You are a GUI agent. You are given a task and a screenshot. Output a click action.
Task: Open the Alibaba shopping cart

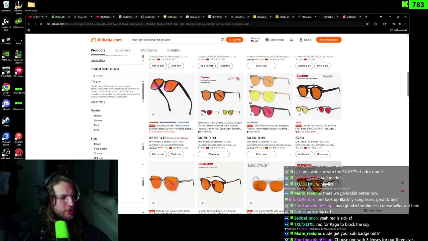291,40
